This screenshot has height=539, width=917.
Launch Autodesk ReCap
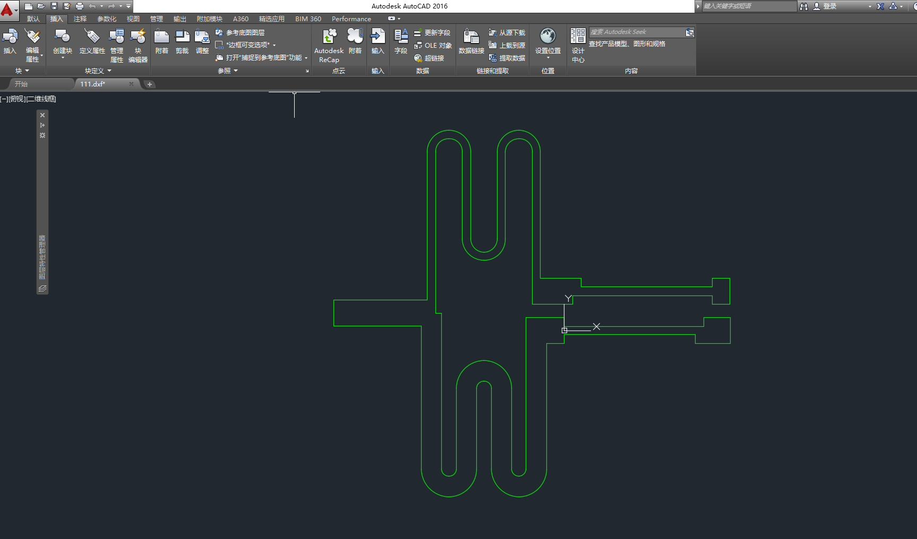click(329, 46)
